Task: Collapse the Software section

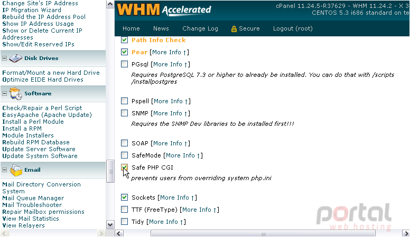Action: click(x=4, y=93)
